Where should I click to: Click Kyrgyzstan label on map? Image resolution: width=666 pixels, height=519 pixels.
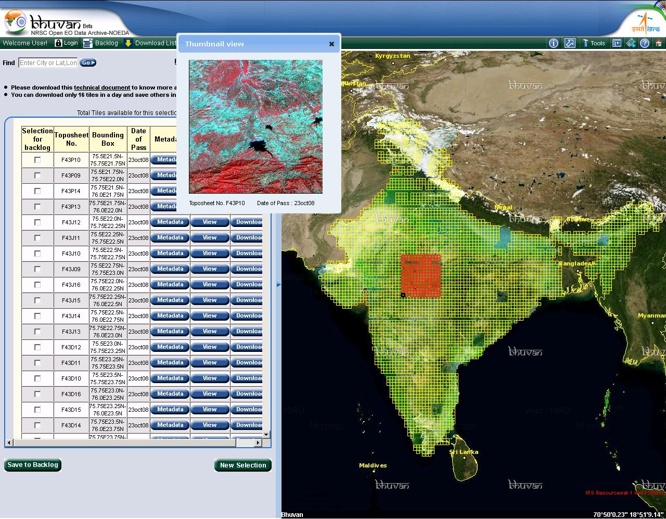[392, 56]
